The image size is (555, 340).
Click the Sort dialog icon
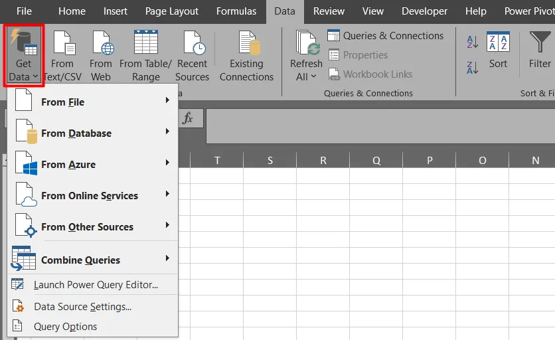coord(498,44)
